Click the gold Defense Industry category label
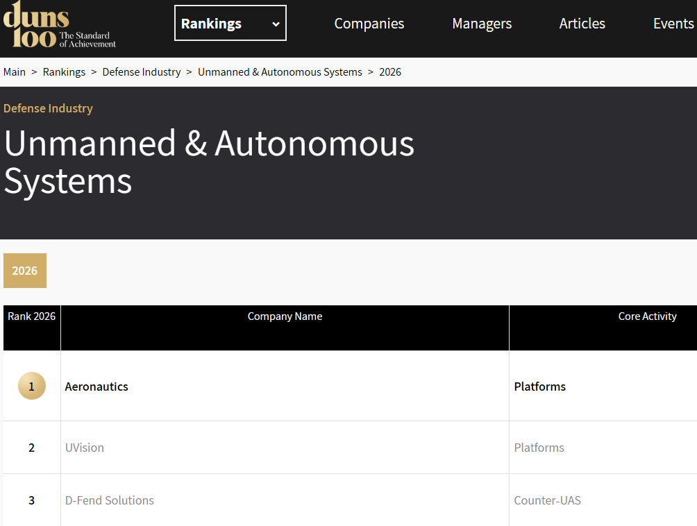 click(x=48, y=108)
